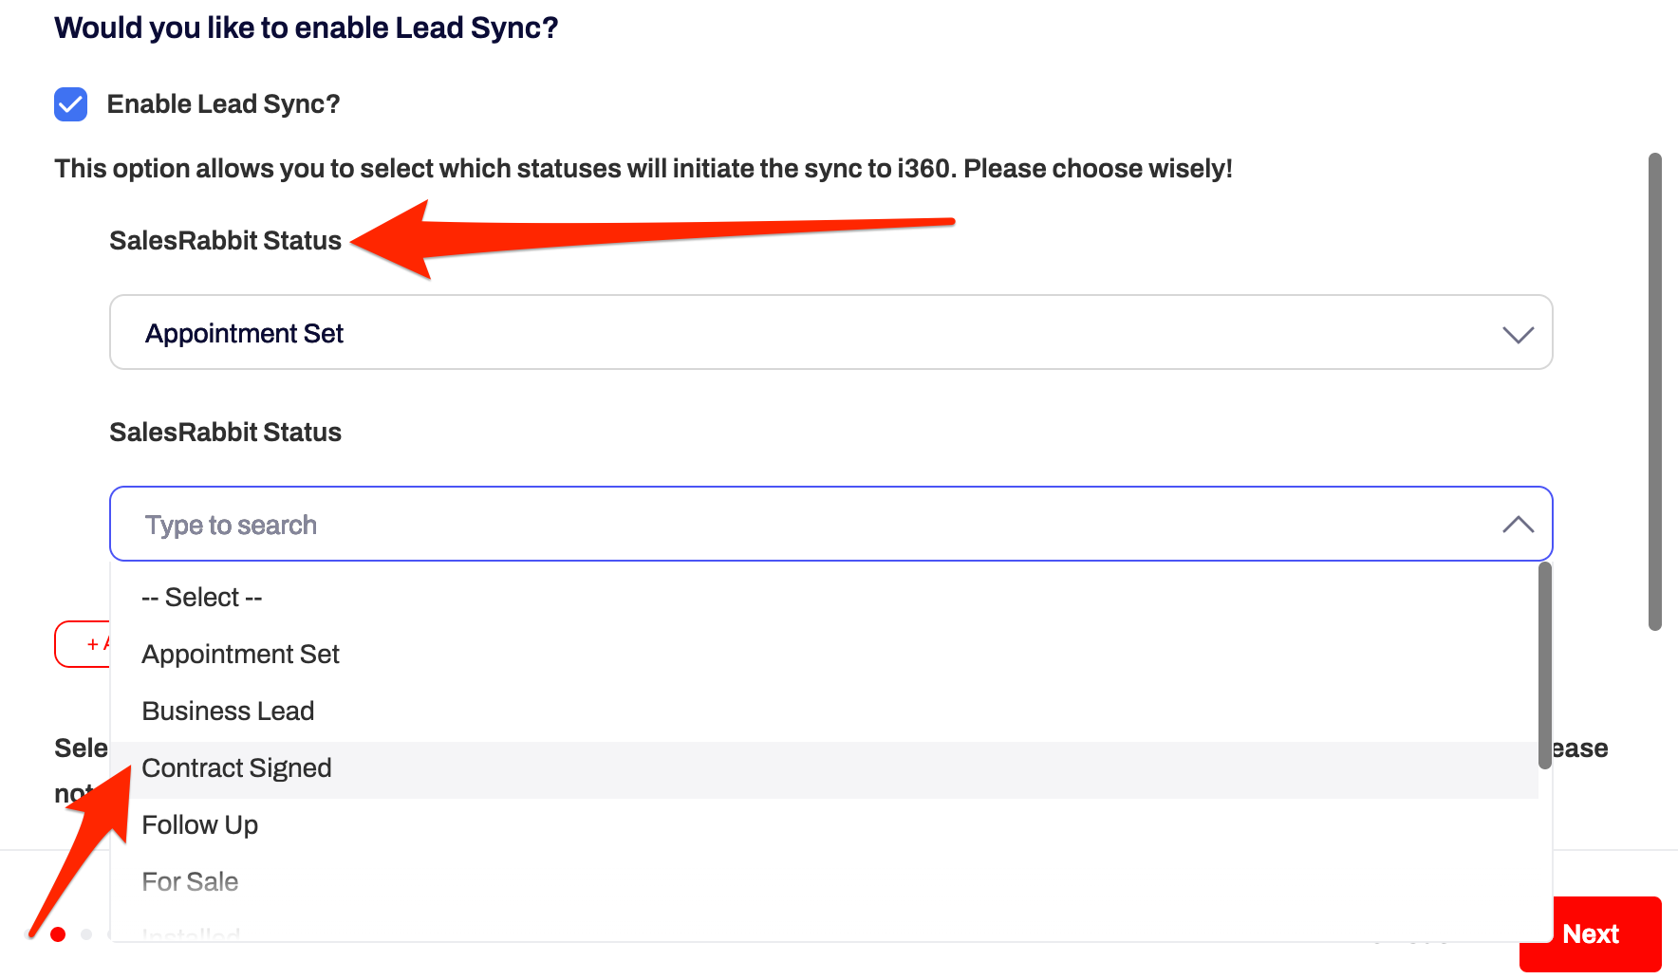Pick the 'Business Lead' status option
The width and height of the screenshot is (1678, 979).
229,711
